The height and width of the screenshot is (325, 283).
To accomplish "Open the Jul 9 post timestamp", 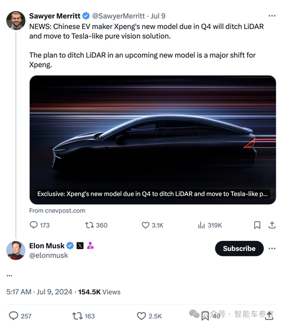I will (158, 16).
